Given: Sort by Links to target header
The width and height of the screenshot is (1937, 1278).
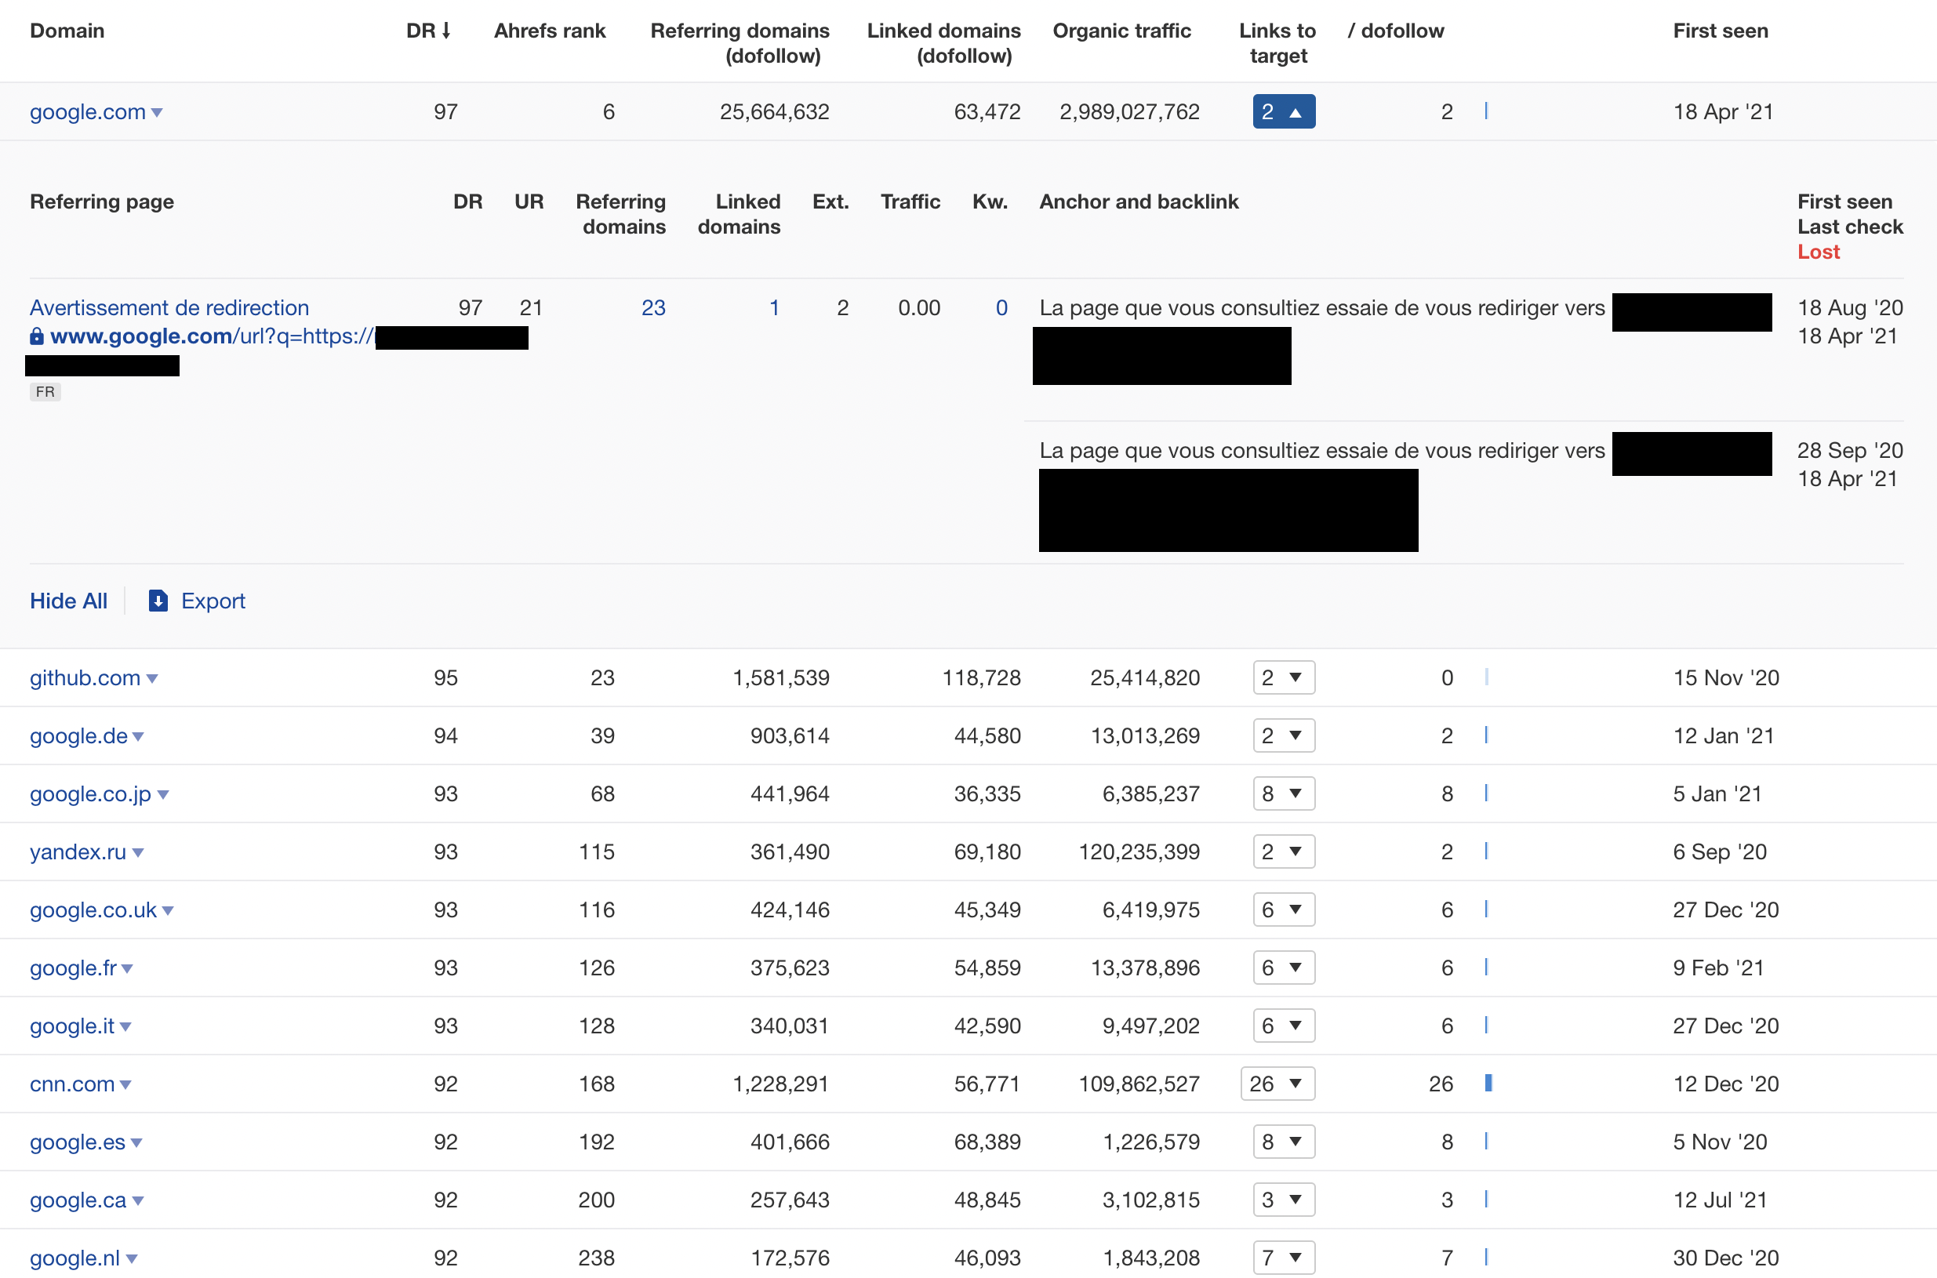Looking at the screenshot, I should (1277, 43).
